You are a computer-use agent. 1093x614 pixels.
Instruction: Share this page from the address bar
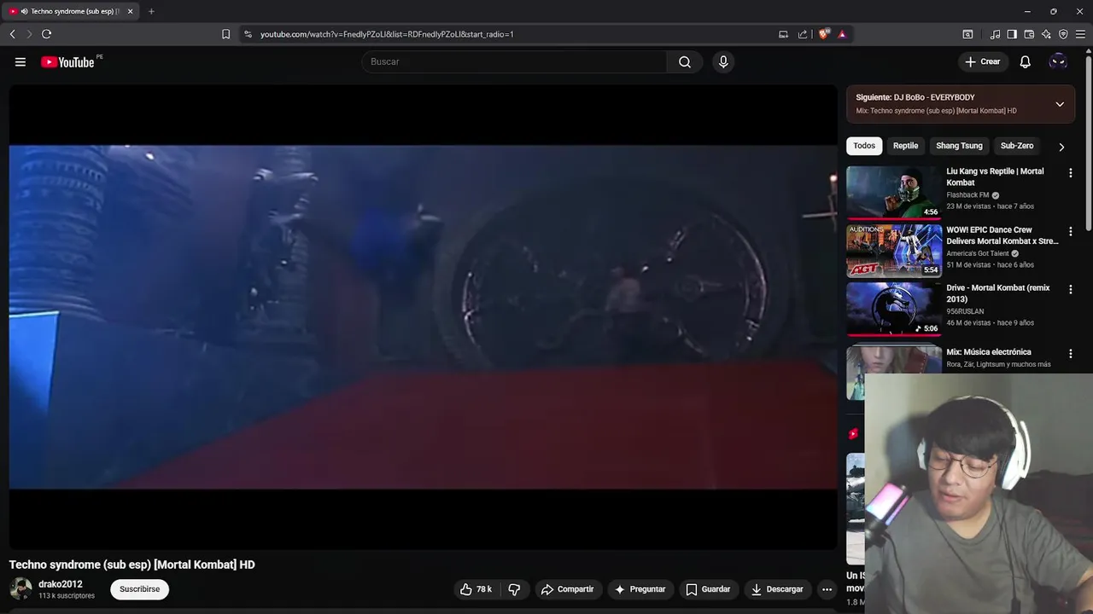coord(803,34)
